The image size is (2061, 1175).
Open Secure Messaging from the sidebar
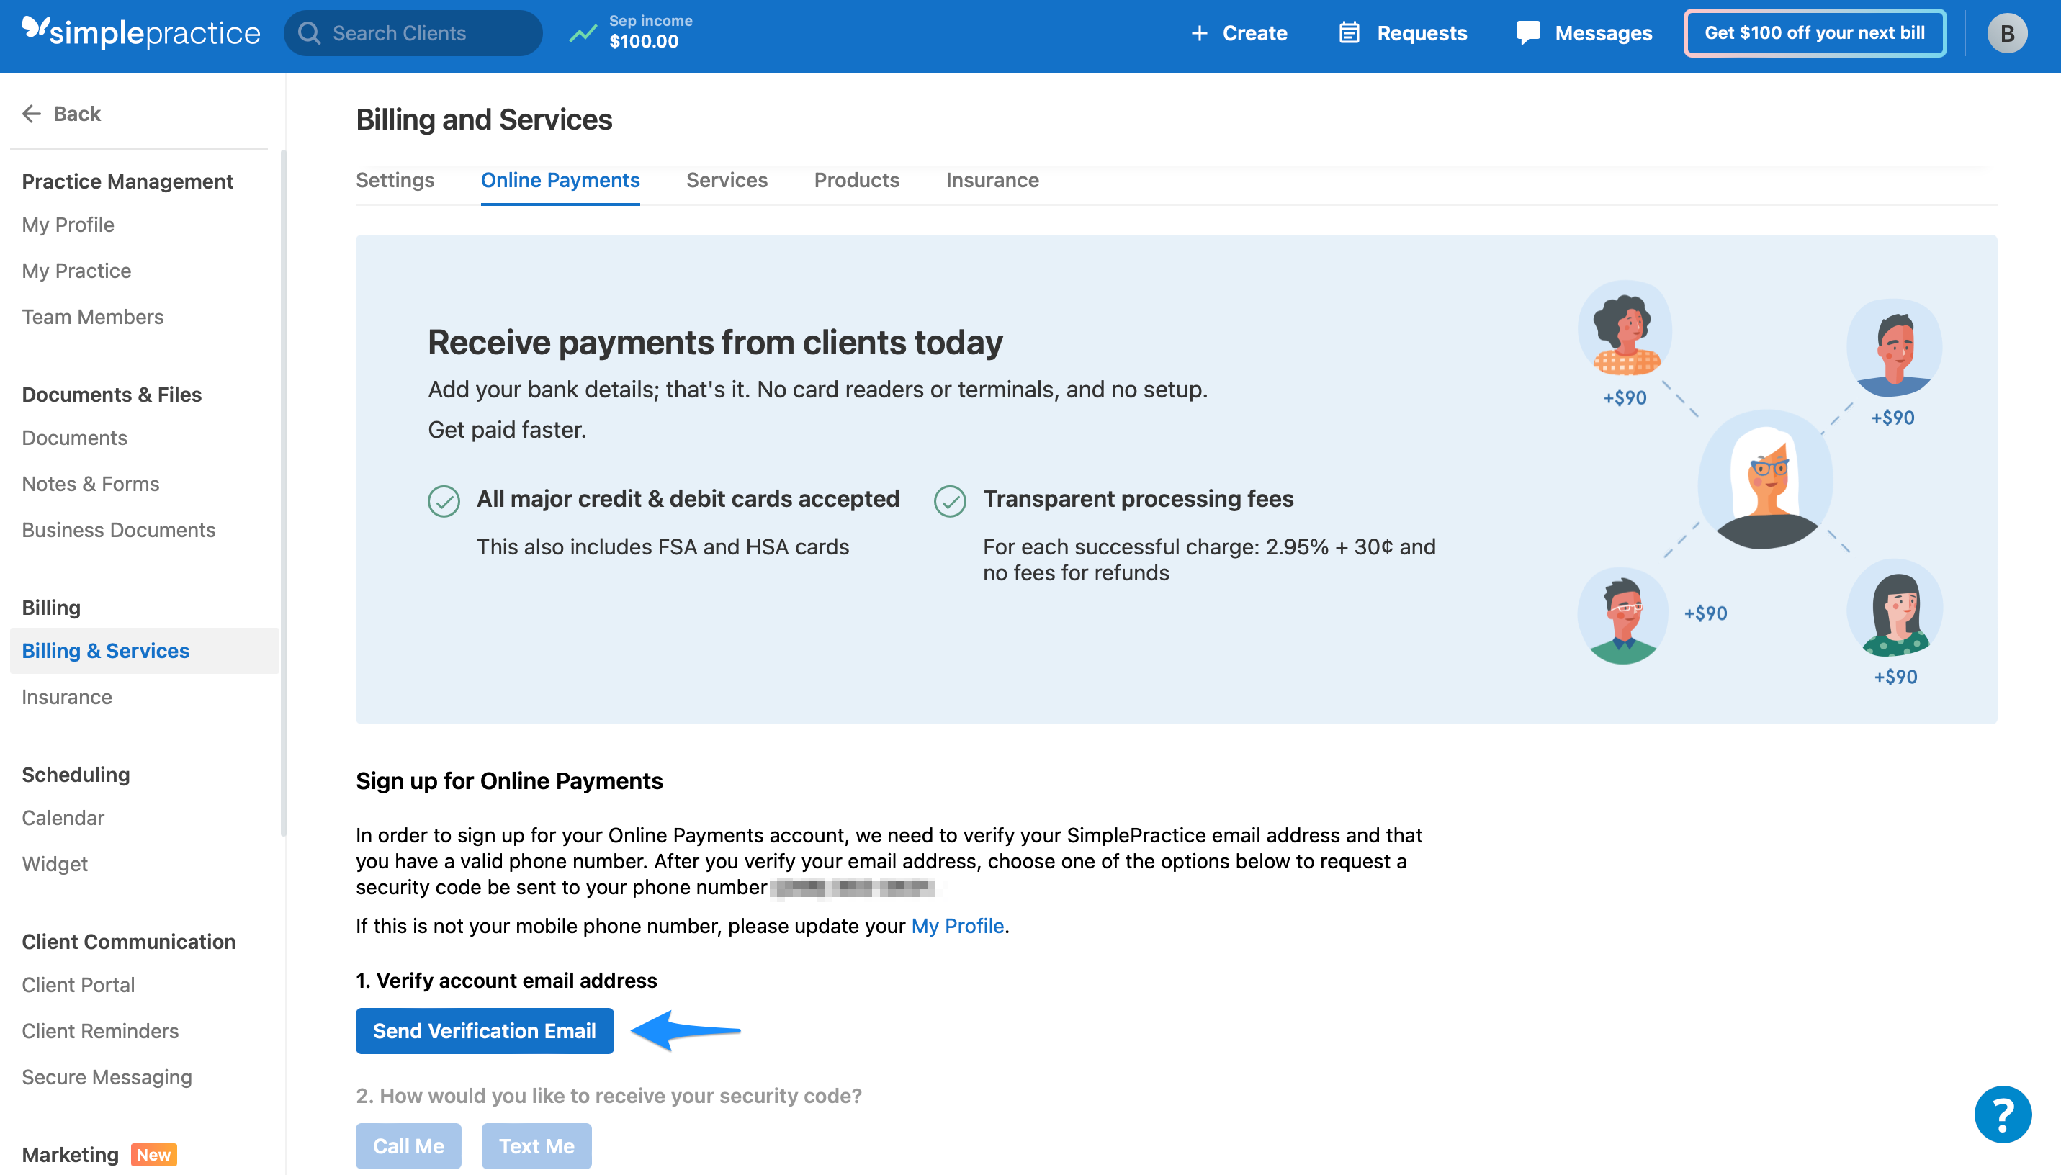point(107,1076)
